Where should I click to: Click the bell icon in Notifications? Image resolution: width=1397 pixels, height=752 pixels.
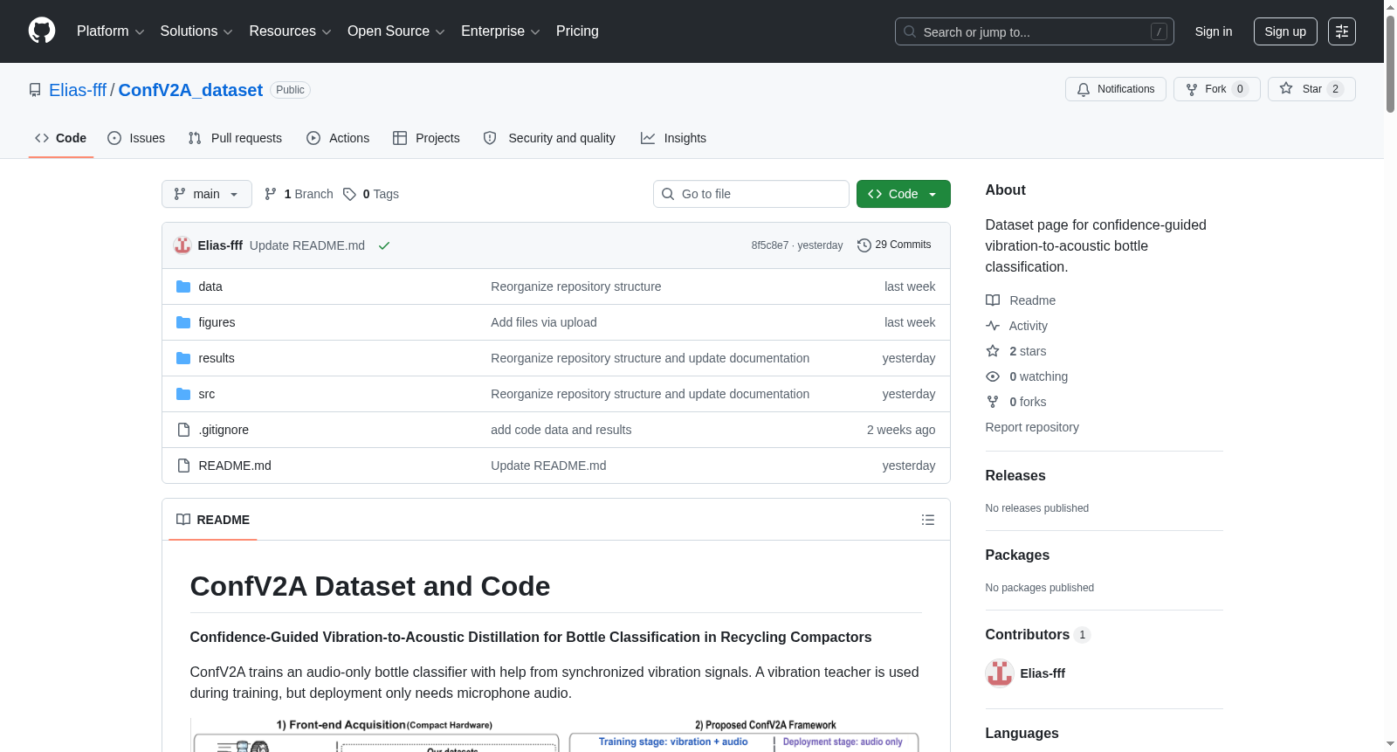(x=1084, y=89)
